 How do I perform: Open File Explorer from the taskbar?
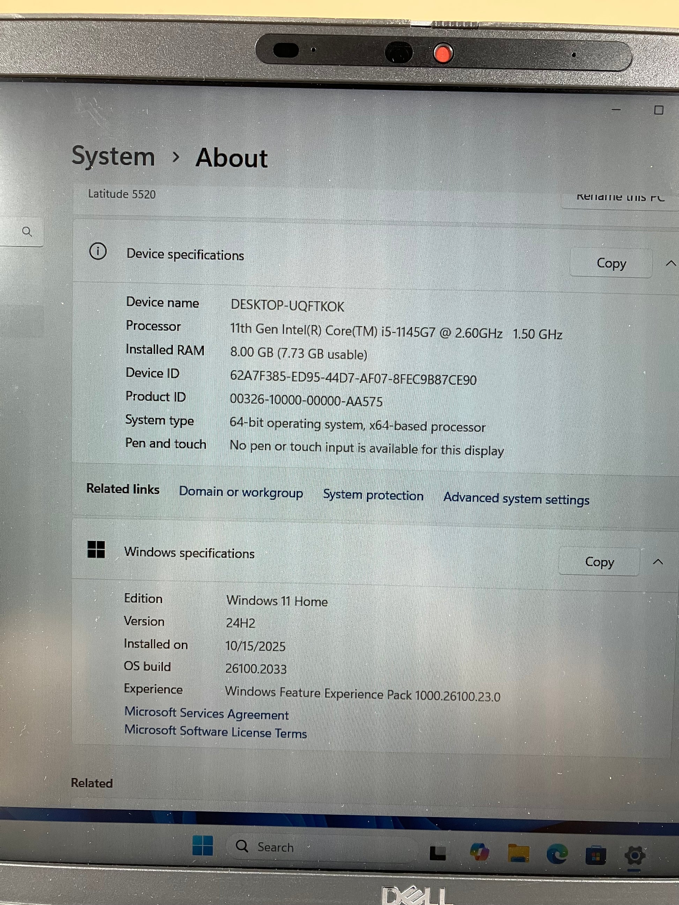518,853
